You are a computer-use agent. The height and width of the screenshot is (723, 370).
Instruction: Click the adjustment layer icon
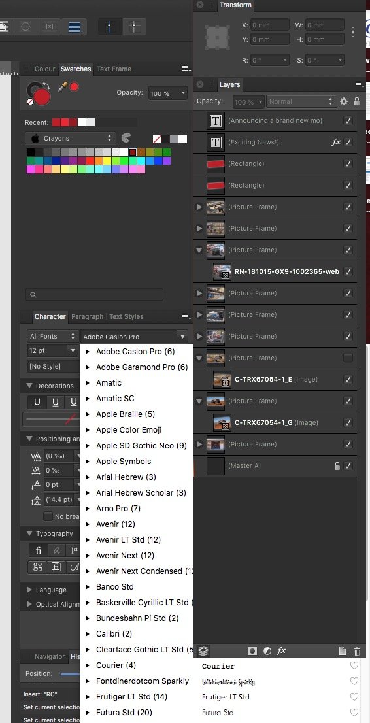point(267,651)
